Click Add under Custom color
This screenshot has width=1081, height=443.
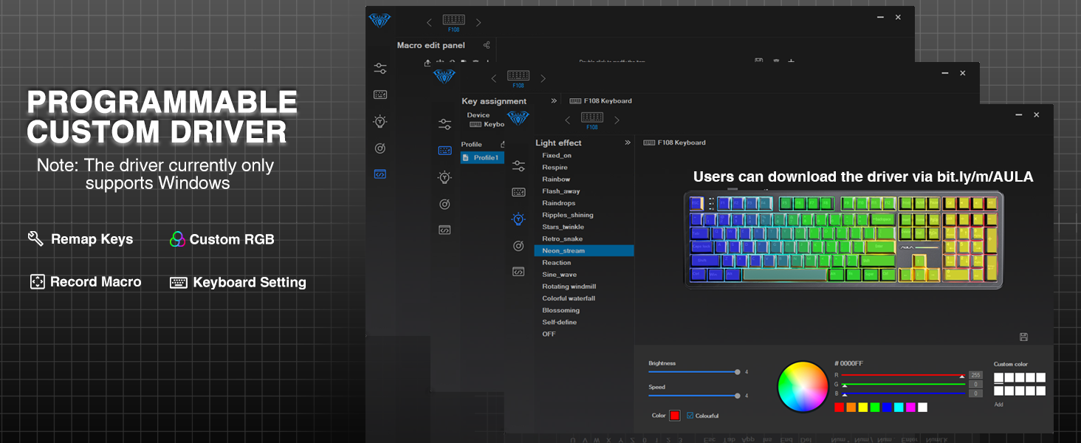[x=998, y=405]
